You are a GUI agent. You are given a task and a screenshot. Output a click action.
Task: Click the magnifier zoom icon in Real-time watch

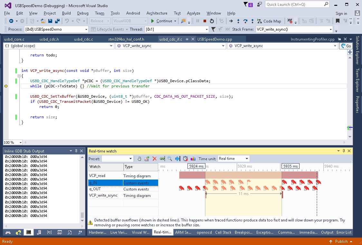coord(170,159)
